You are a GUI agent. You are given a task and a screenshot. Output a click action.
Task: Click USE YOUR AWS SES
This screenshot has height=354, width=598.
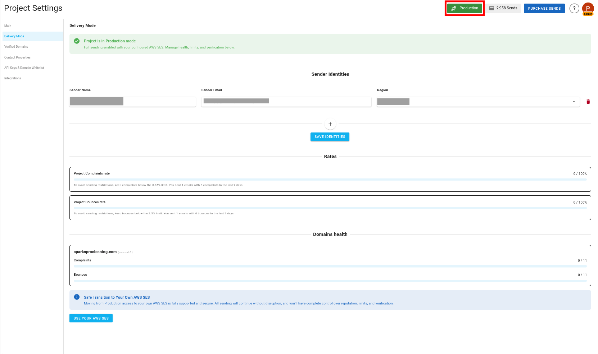pyautogui.click(x=91, y=318)
